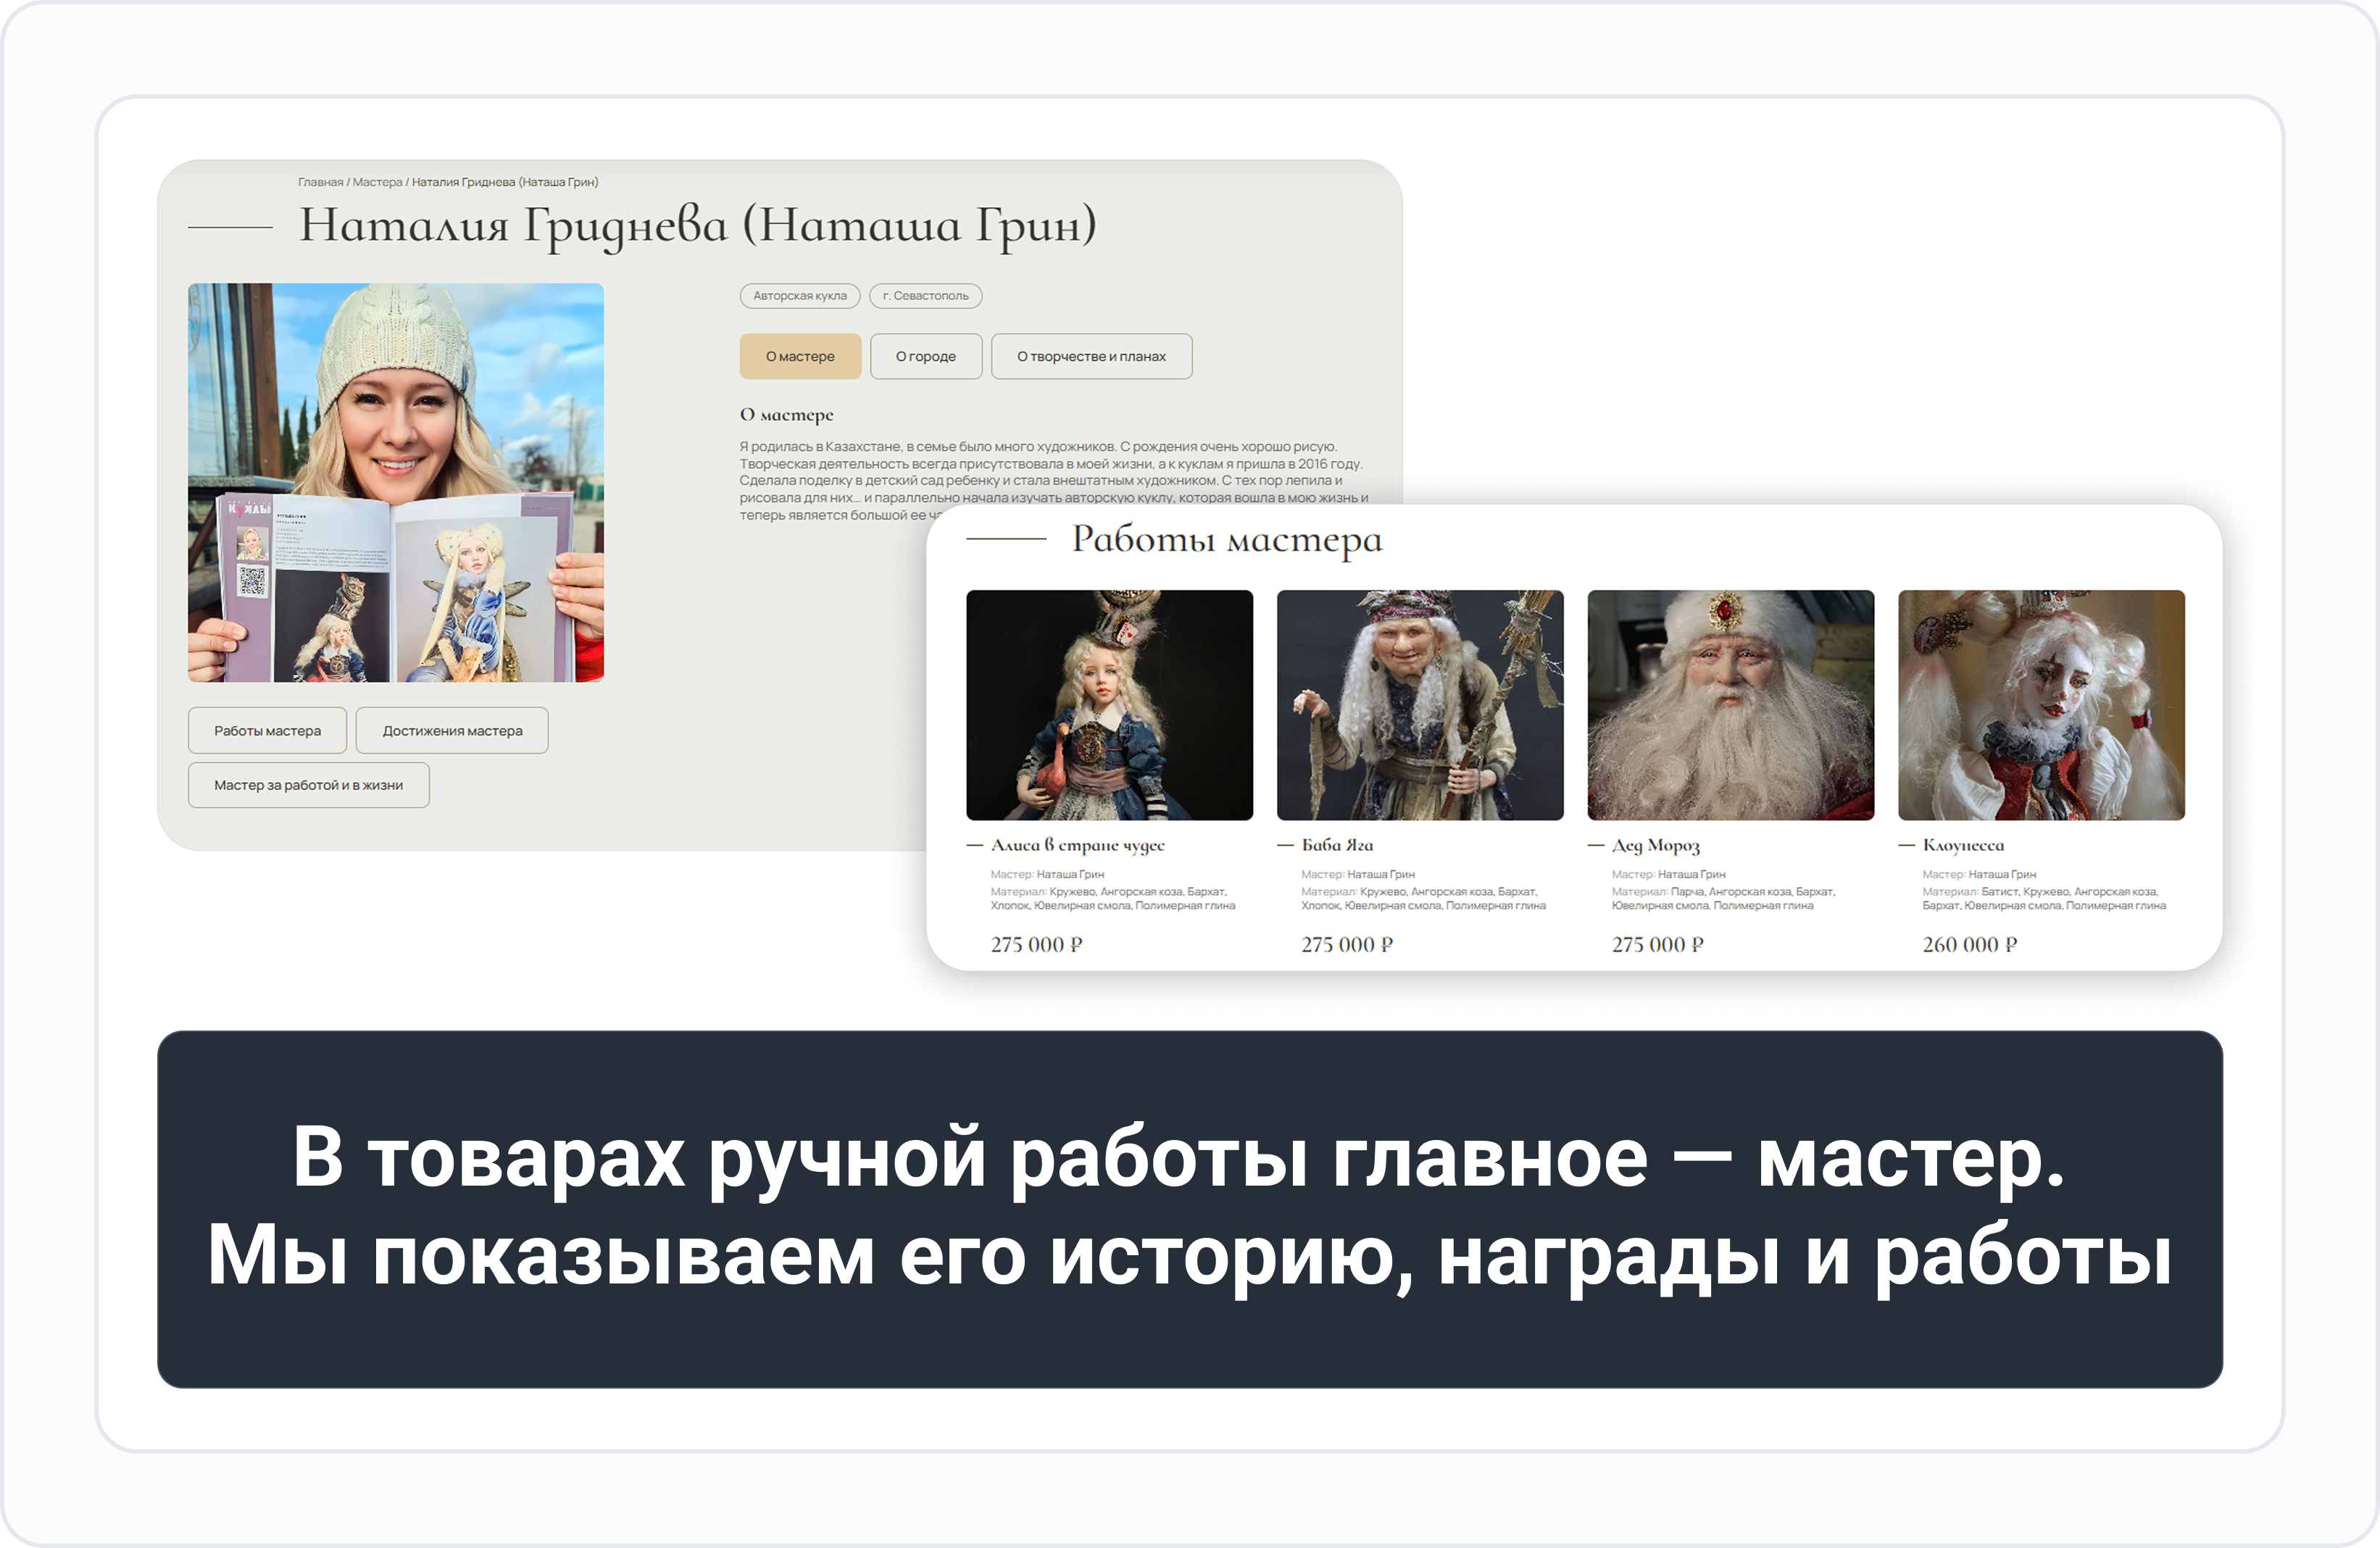Open the master's portrait photo
The width and height of the screenshot is (2380, 1548).
point(396,482)
